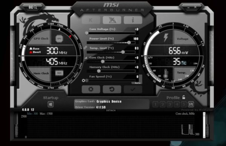The height and width of the screenshot is (146, 226).
Task: Open the OC Scanner button
Action: (33, 7)
